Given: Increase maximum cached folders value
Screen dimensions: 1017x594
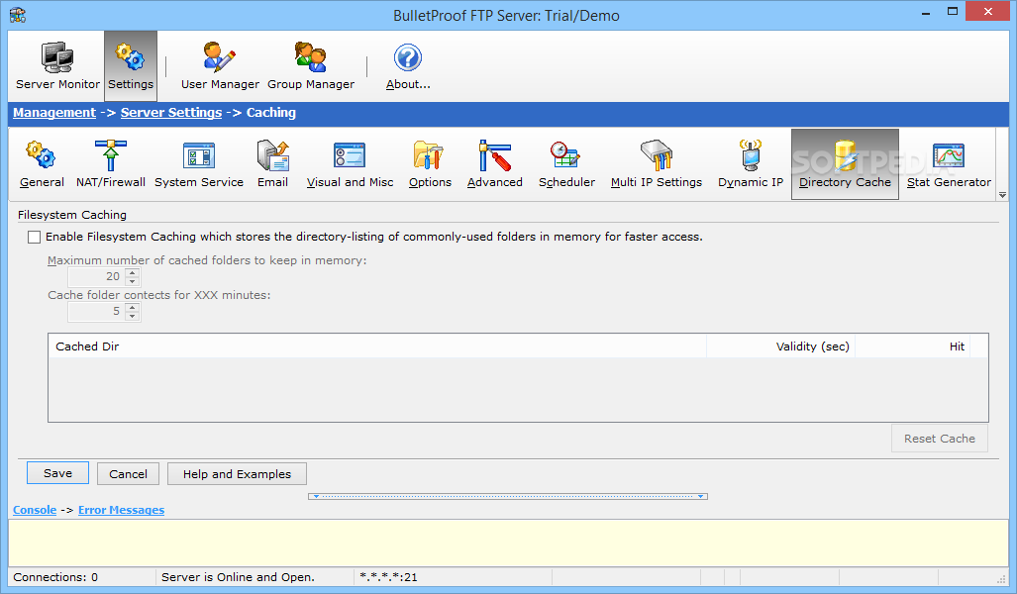Looking at the screenshot, I should (133, 273).
